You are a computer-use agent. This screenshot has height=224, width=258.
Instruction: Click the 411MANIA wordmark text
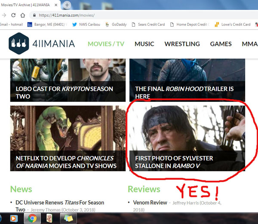pyautogui.click(x=54, y=44)
